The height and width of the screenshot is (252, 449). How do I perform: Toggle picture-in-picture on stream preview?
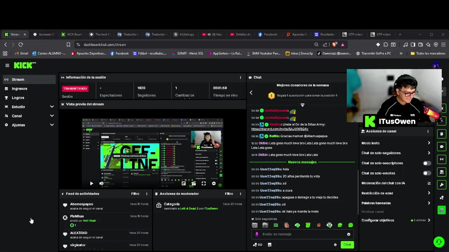(183, 183)
